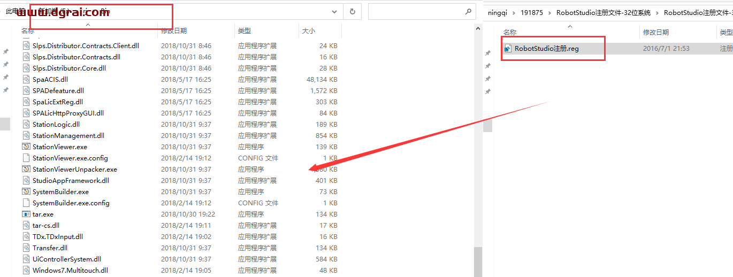This screenshot has width=733, height=277.
Task: Click the StationViewerUnpacker.exe application icon
Action: pyautogui.click(x=26, y=170)
